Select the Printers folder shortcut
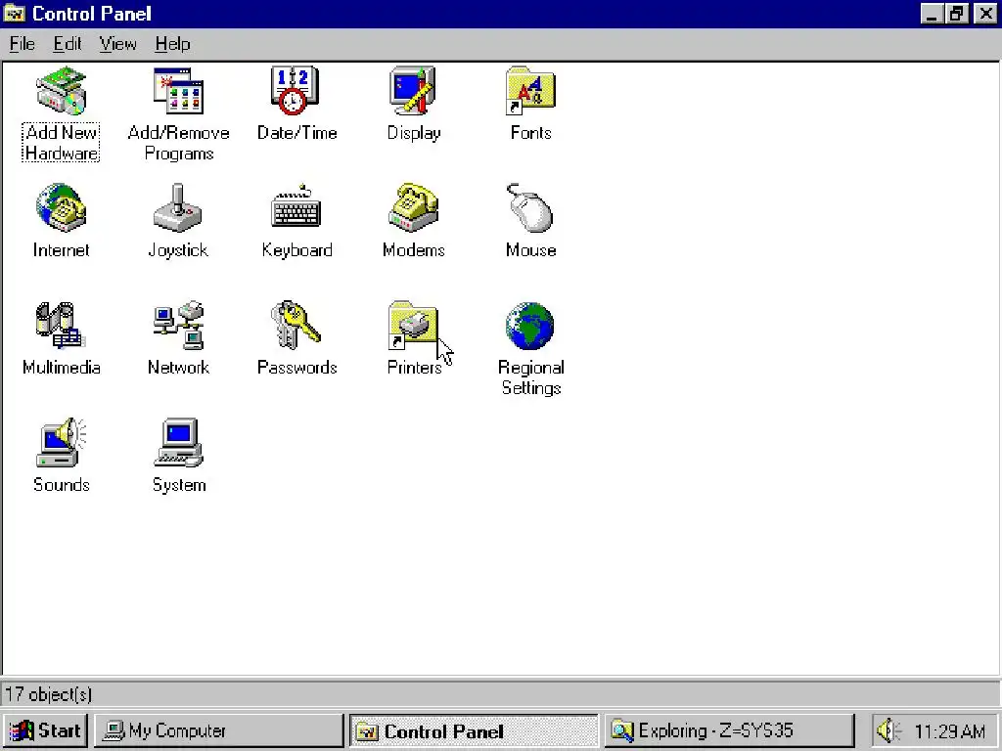This screenshot has height=751, width=1002. click(414, 326)
